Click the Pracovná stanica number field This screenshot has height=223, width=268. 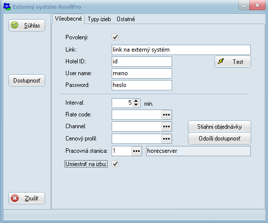[121, 151]
